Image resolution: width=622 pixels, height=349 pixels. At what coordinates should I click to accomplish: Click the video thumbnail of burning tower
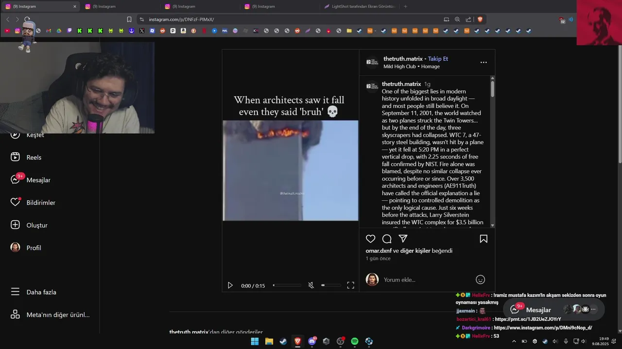(x=291, y=171)
